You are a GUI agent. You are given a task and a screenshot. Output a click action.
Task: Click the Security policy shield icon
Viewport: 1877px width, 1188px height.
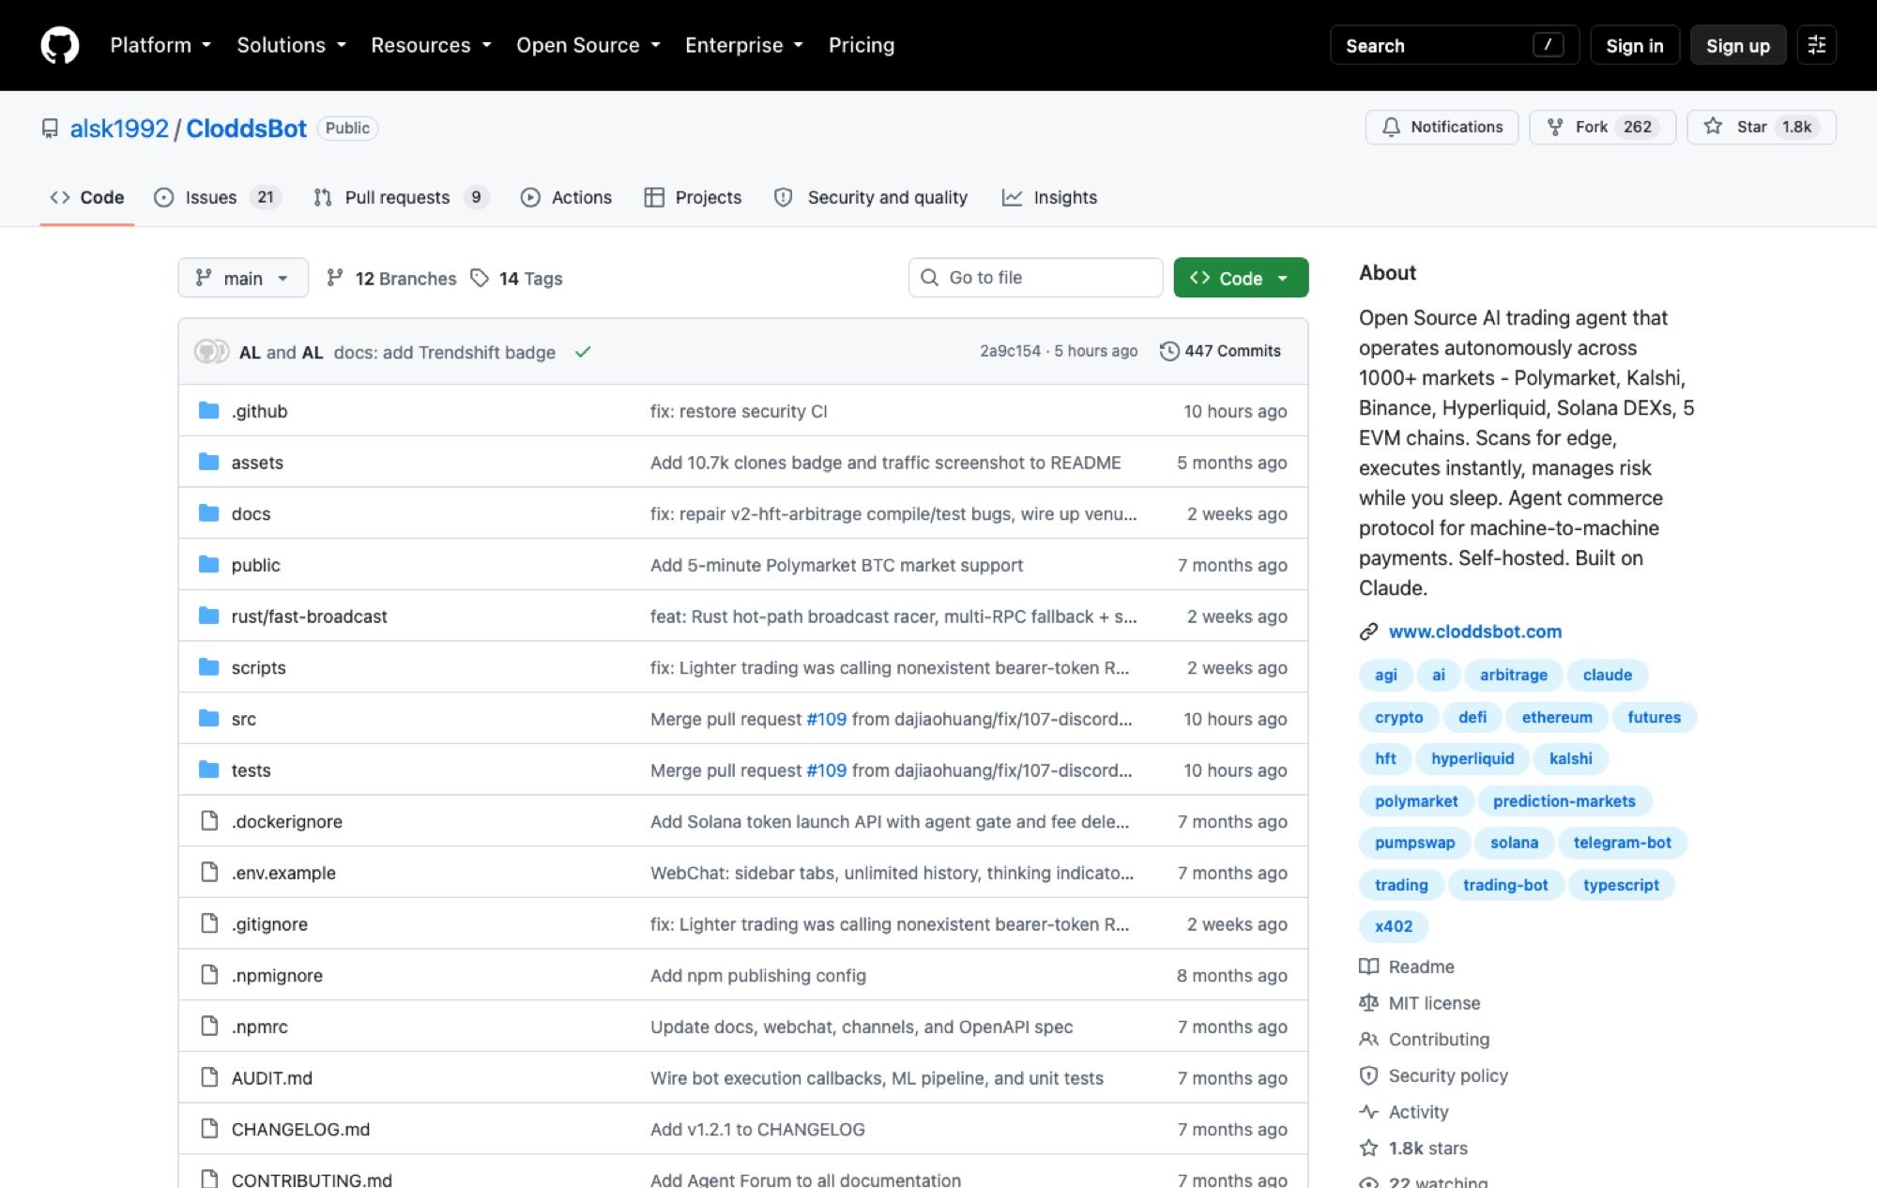[1368, 1075]
